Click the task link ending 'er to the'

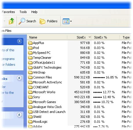coord(8,93)
